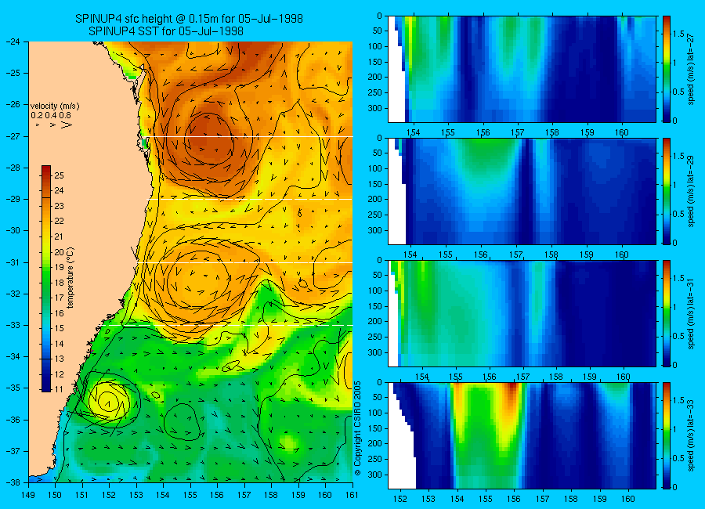Image resolution: width=705 pixels, height=509 pixels.
Task: Open the lat=-31 speed cross-section plot
Action: tap(522, 313)
